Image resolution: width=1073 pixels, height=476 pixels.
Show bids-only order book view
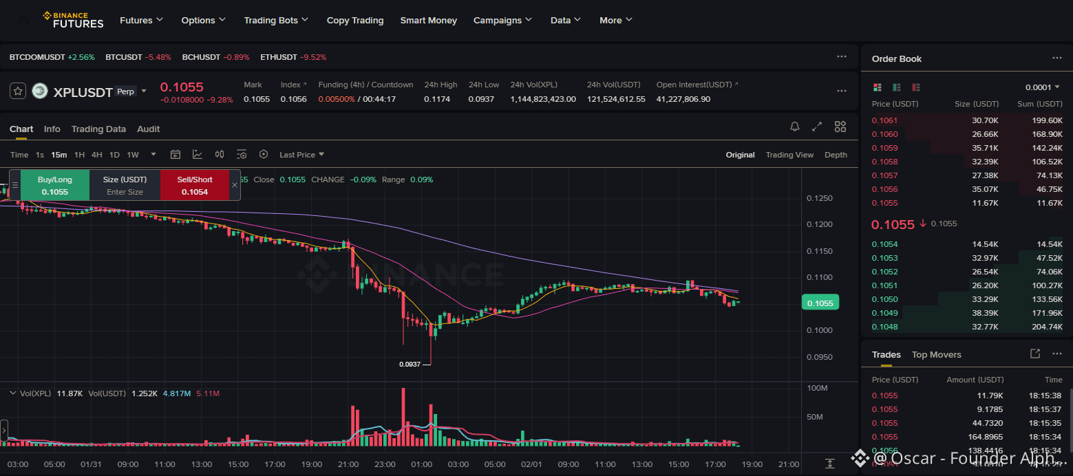point(897,87)
